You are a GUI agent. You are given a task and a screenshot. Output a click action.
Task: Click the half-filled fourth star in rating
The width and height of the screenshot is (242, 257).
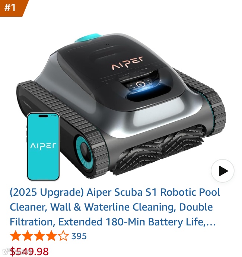coord(51,236)
